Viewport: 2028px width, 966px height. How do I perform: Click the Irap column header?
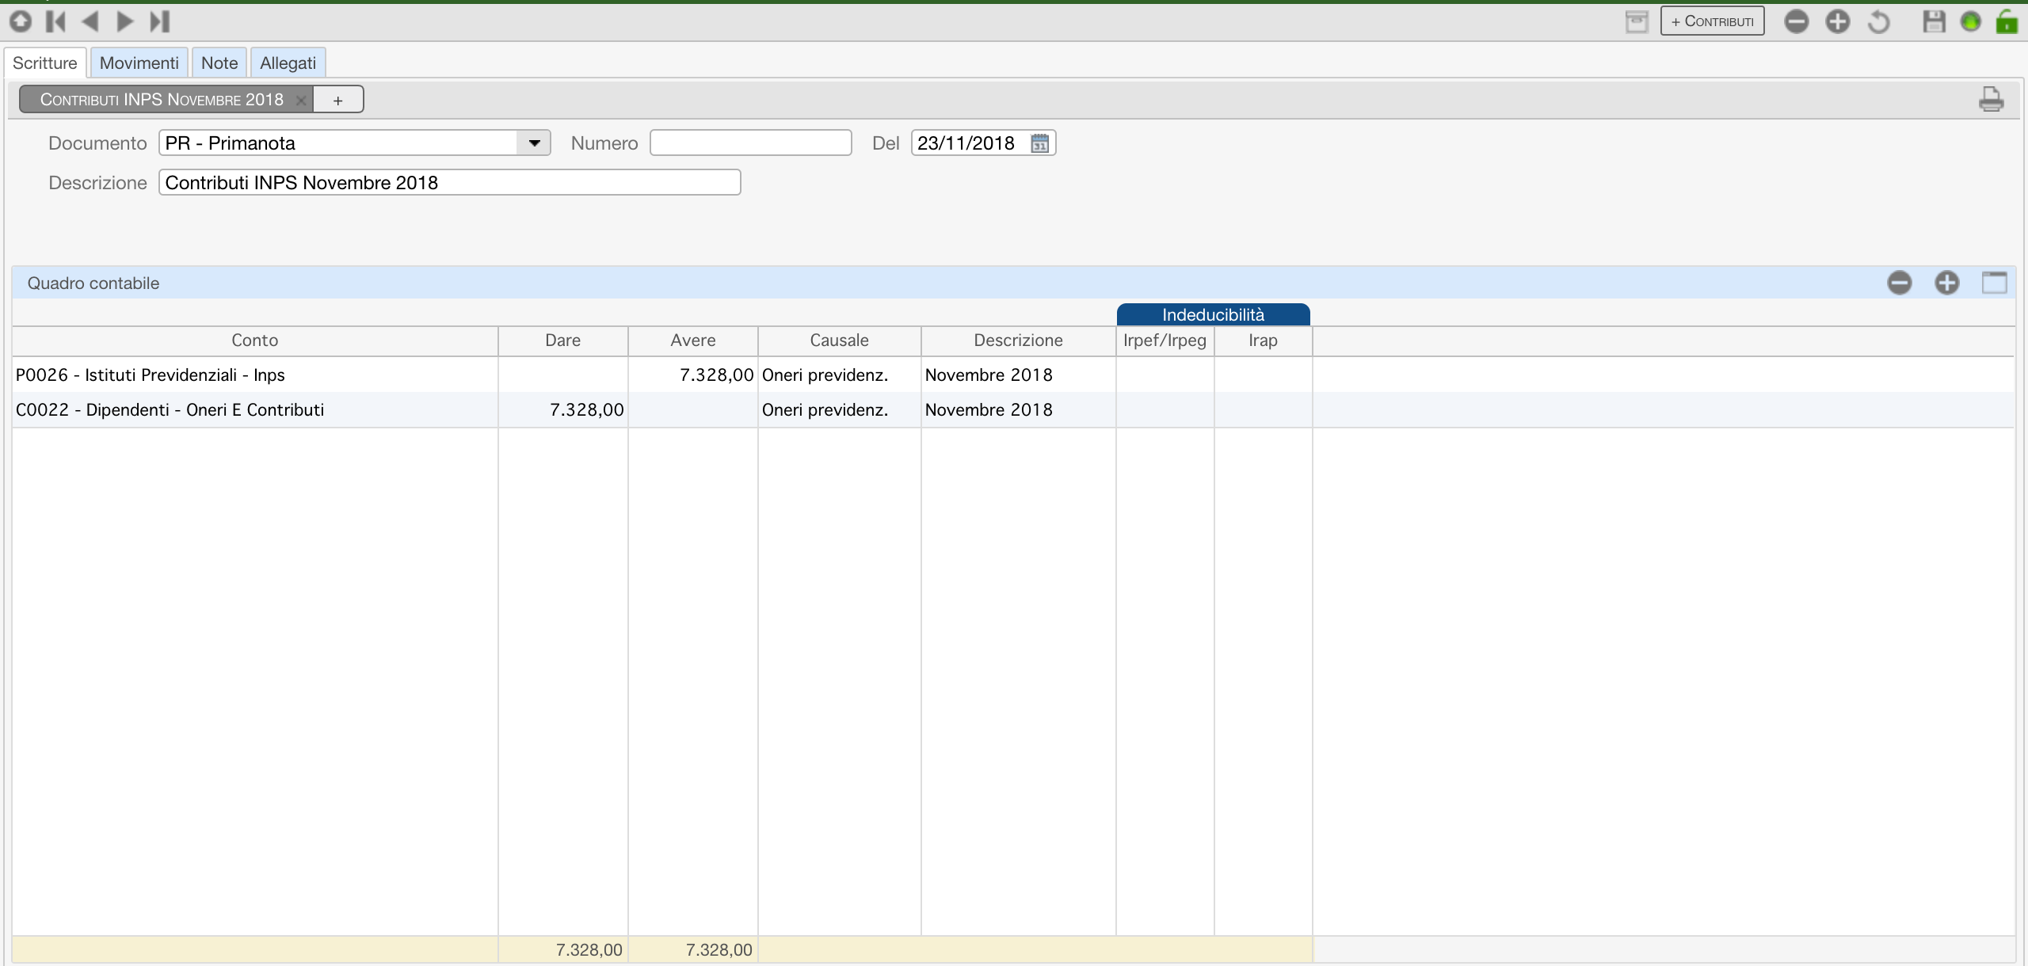pos(1264,340)
